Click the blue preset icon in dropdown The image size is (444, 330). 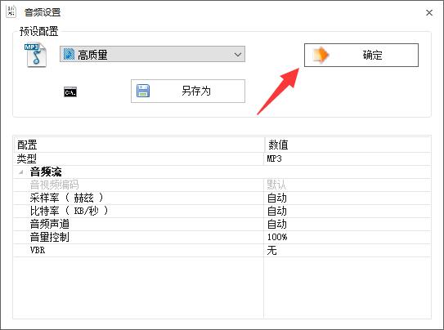tap(69, 54)
